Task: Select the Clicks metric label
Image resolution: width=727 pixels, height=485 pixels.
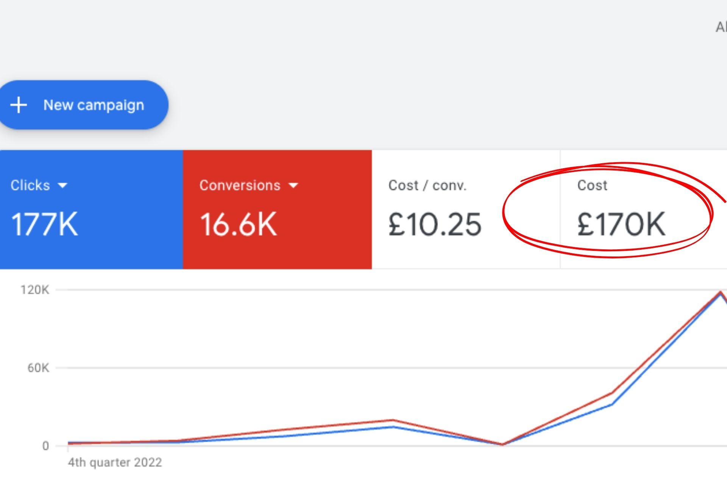Action: coord(30,185)
